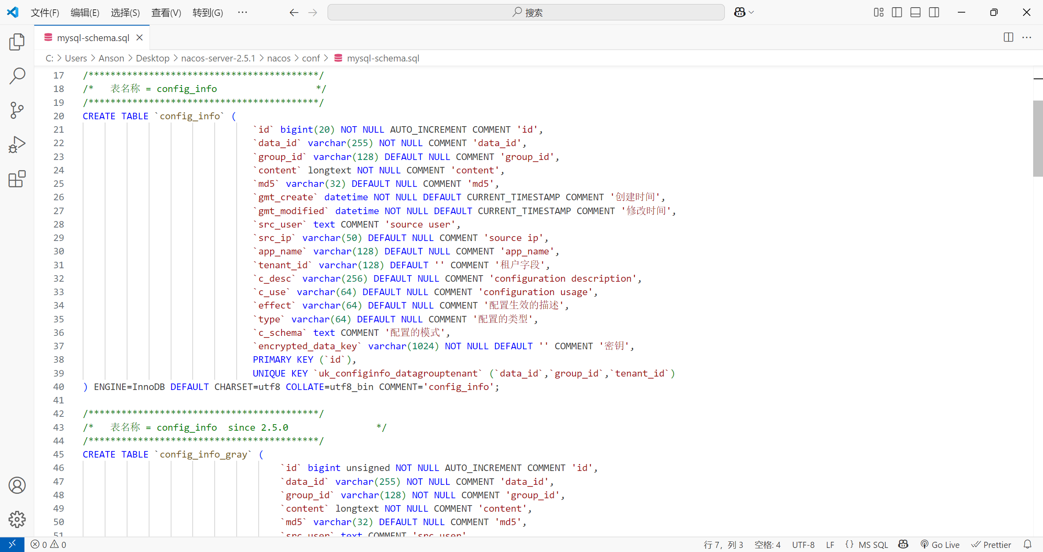Click Prettier status bar item
The image size is (1043, 552).
coord(991,545)
